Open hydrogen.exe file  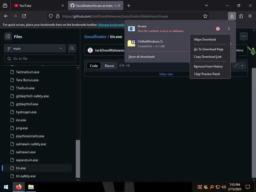tap(26, 112)
